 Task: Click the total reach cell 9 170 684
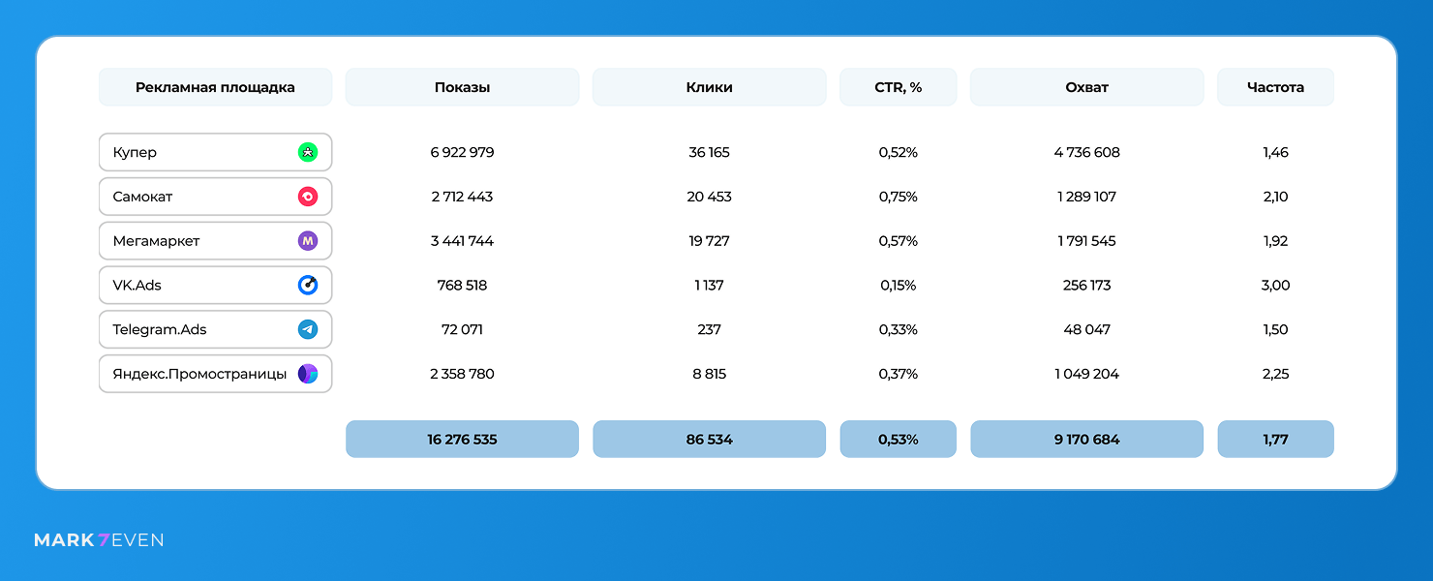pos(1086,440)
